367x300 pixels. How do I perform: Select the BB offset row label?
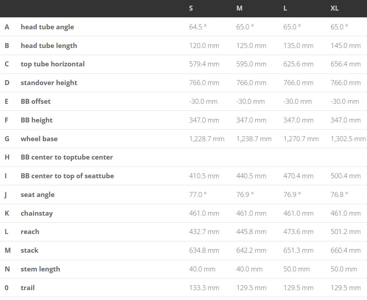click(36, 101)
